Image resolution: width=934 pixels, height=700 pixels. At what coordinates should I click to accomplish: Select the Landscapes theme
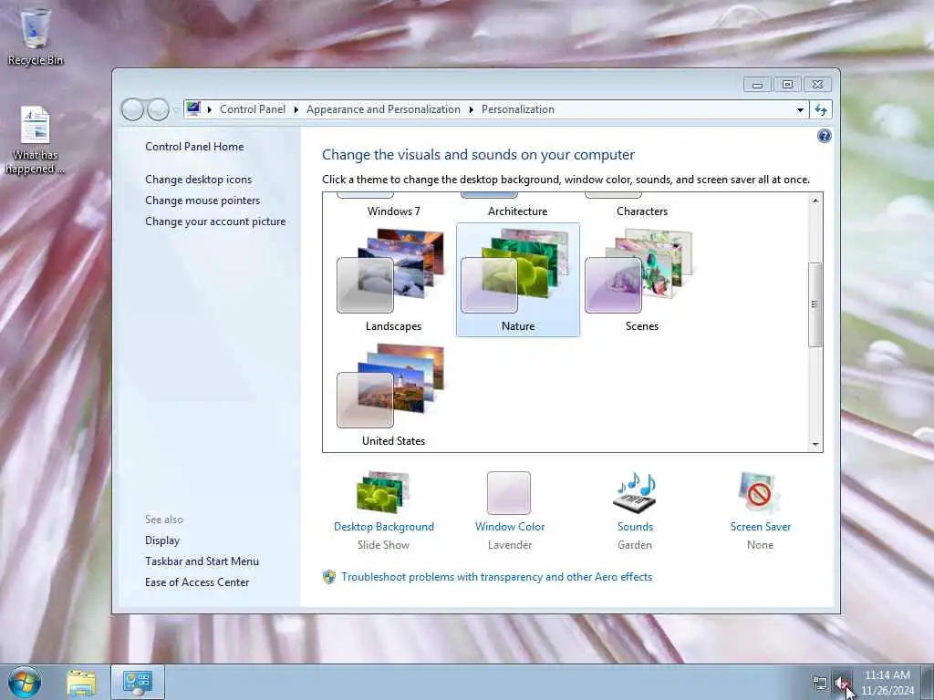click(393, 281)
